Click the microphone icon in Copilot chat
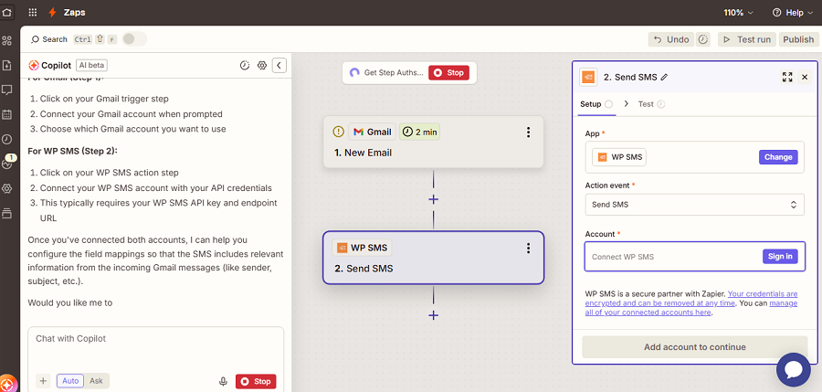Viewport: 822px width, 392px height. (x=223, y=381)
